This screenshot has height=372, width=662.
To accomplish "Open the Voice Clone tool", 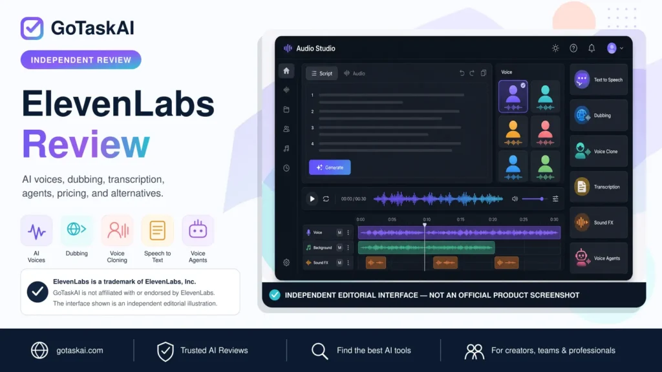I will coord(599,151).
